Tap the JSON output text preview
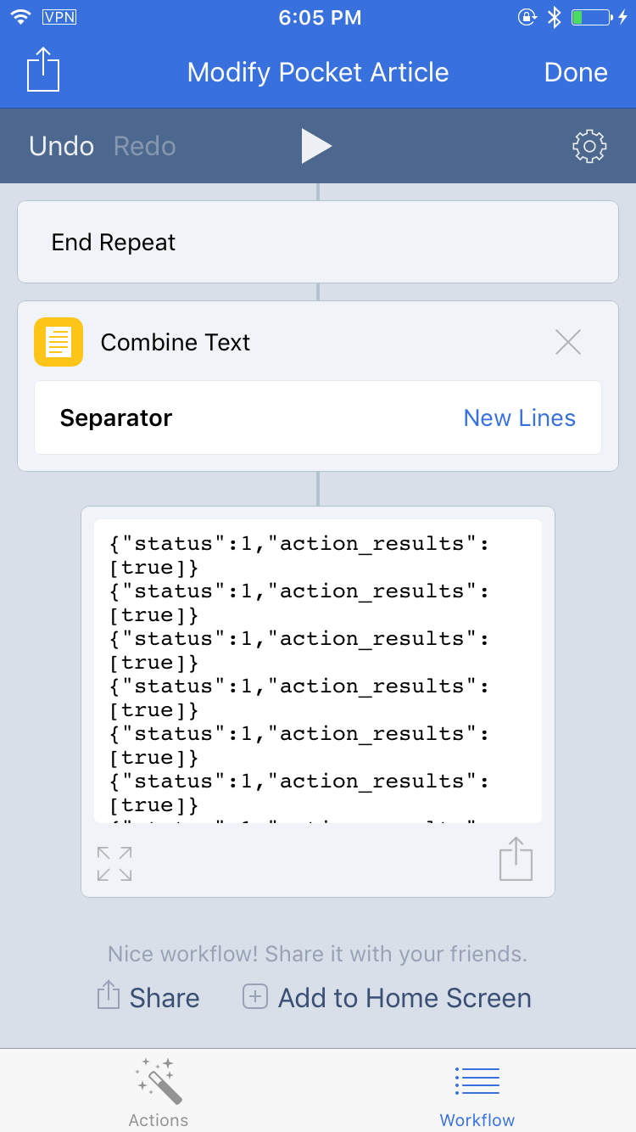636x1132 pixels. [317, 670]
